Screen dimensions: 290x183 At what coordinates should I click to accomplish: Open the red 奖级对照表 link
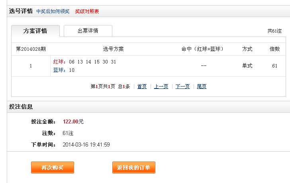pos(87,12)
